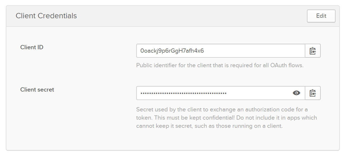Reveal the hidden Client secret

[296, 93]
